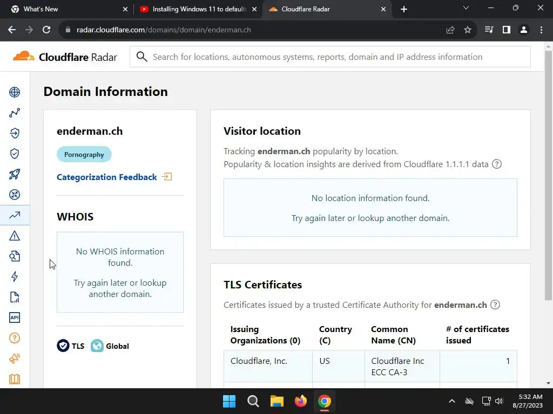Open the Categorization Feedback link
Image resolution: width=553 pixels, height=414 pixels.
(x=107, y=177)
